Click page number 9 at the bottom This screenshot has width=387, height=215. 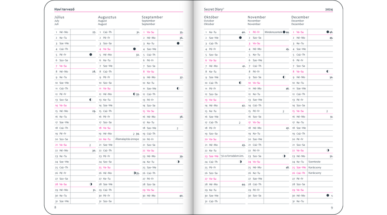[332, 208]
